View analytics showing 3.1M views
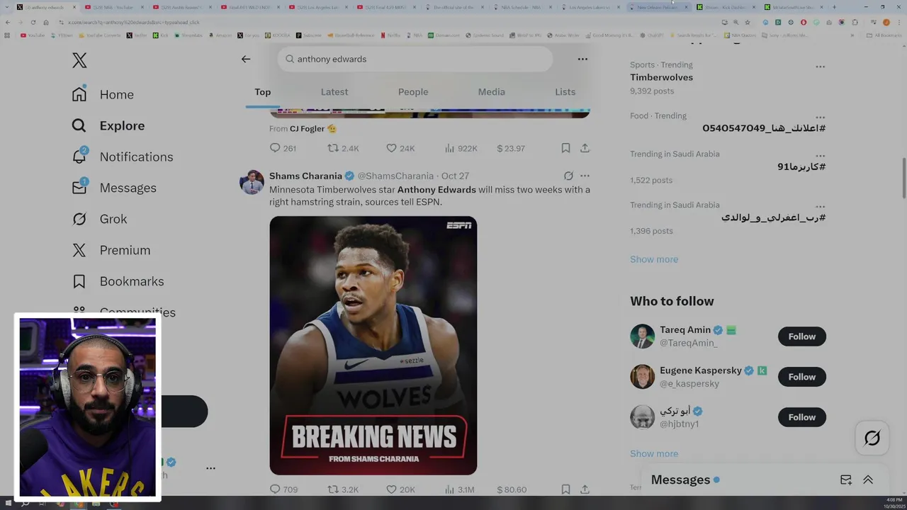This screenshot has height=510, width=907. [x=459, y=489]
